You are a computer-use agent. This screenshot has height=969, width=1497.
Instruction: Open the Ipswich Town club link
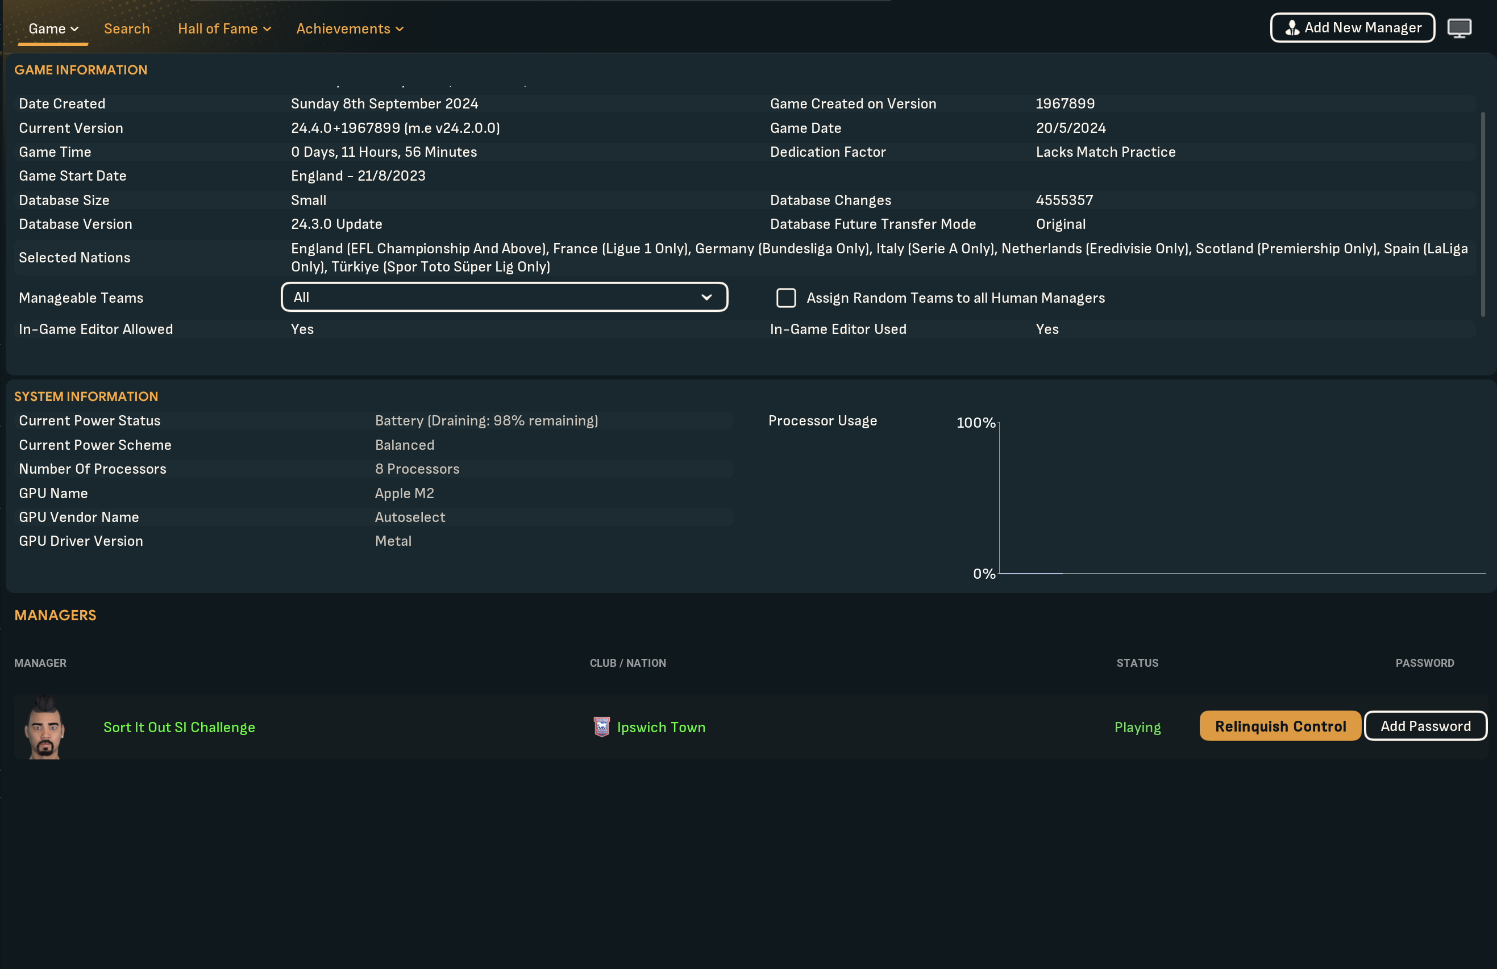pos(661,727)
